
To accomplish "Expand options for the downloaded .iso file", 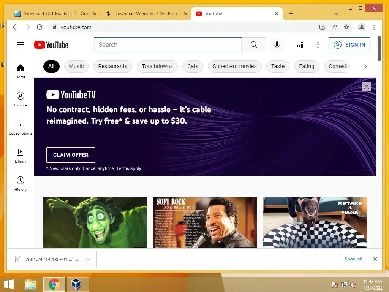I will [x=88, y=259].
